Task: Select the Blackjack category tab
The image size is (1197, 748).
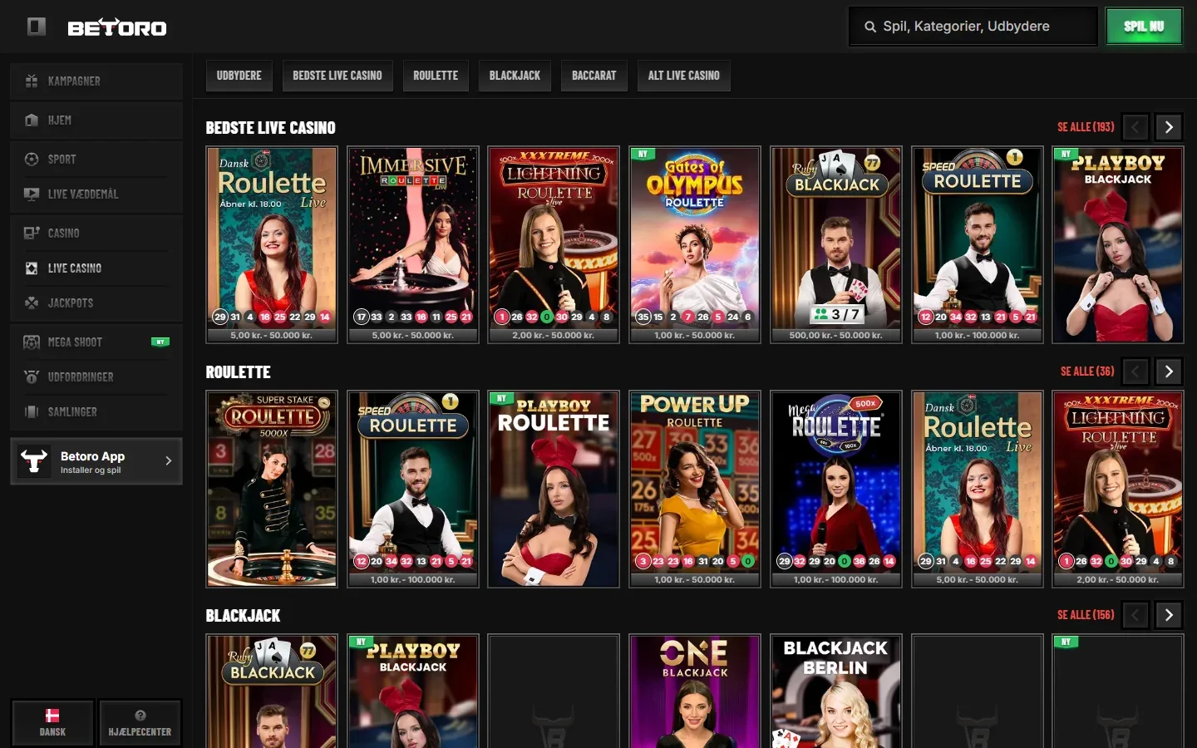Action: 515,76
